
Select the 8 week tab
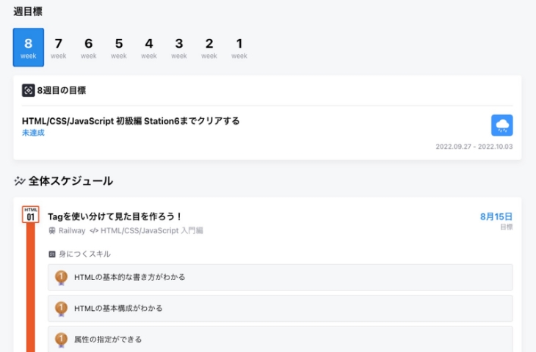29,47
